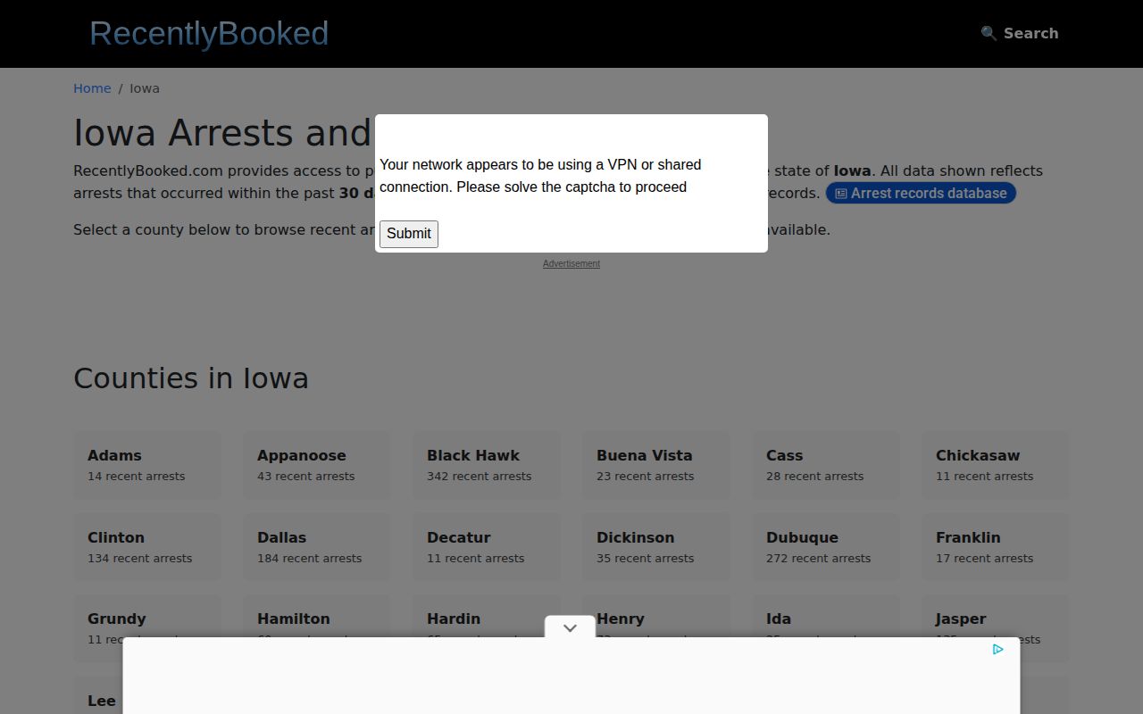Screen dimensions: 1143x714
Task: Open Dickinson county arrests
Action: coord(656,546)
